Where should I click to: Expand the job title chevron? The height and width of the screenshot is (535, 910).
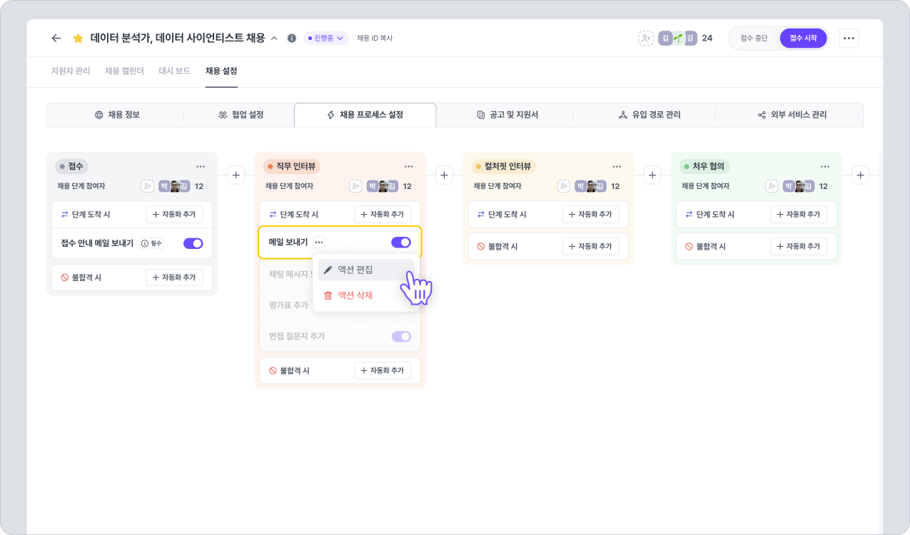pos(274,39)
